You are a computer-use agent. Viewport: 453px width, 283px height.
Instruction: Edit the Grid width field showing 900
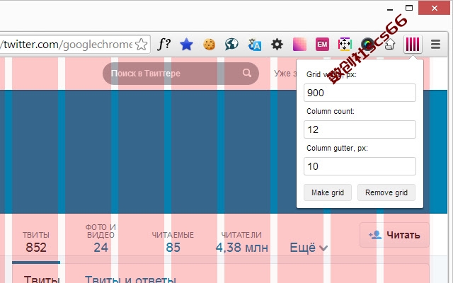pos(360,93)
